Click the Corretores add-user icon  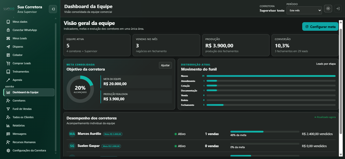pos(8,101)
